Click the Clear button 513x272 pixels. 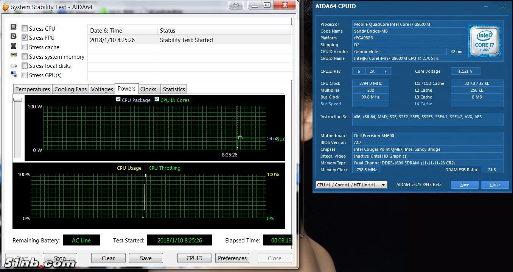[x=108, y=258]
